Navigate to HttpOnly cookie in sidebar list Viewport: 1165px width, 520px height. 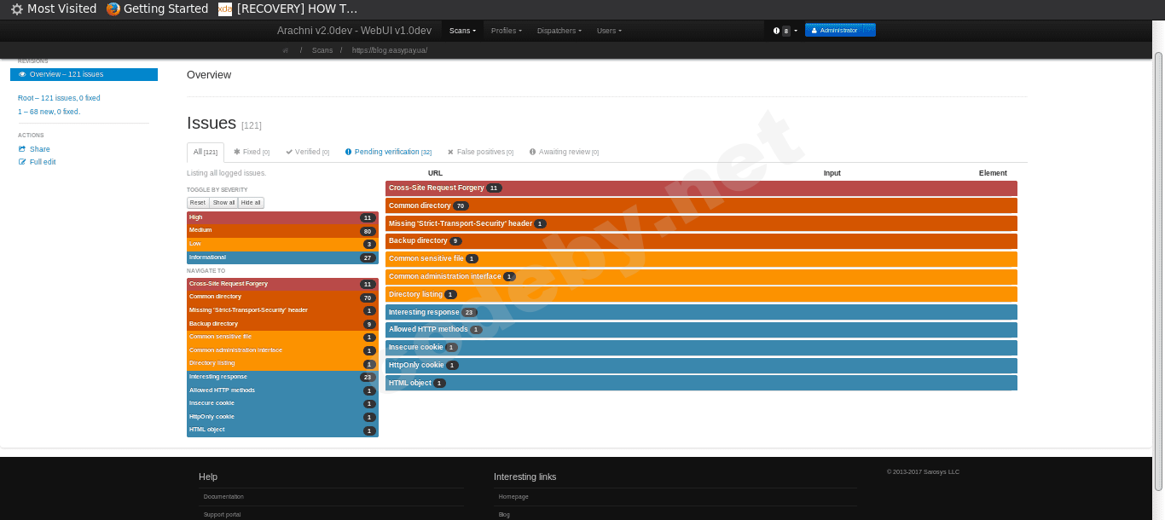[x=282, y=417]
